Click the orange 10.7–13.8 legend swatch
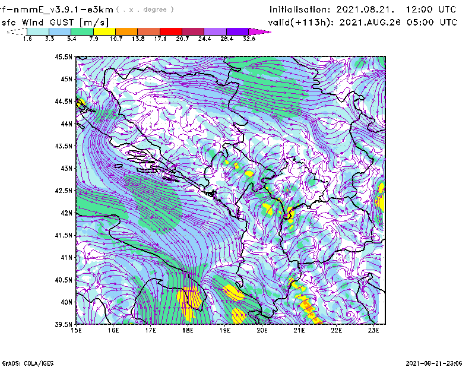475x367 pixels. point(126,31)
